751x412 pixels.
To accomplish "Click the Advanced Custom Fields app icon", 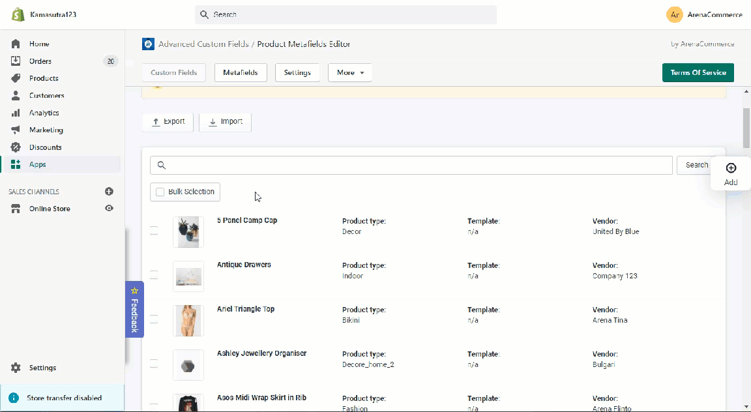I will (148, 44).
